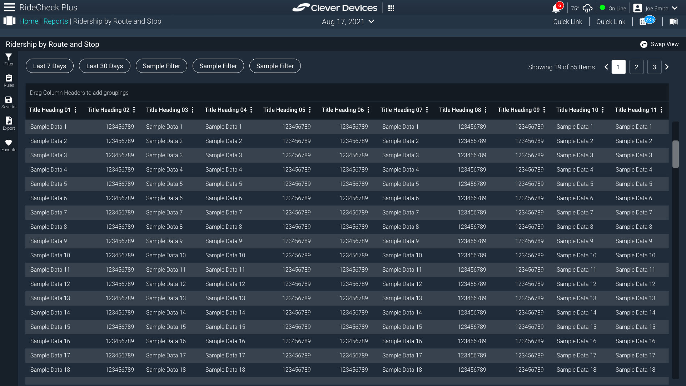Open the hamburger main menu
Viewport: 686px width, 386px height.
10,8
